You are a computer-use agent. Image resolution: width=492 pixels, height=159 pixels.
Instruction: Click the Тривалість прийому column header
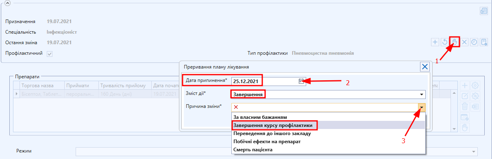point(125,85)
